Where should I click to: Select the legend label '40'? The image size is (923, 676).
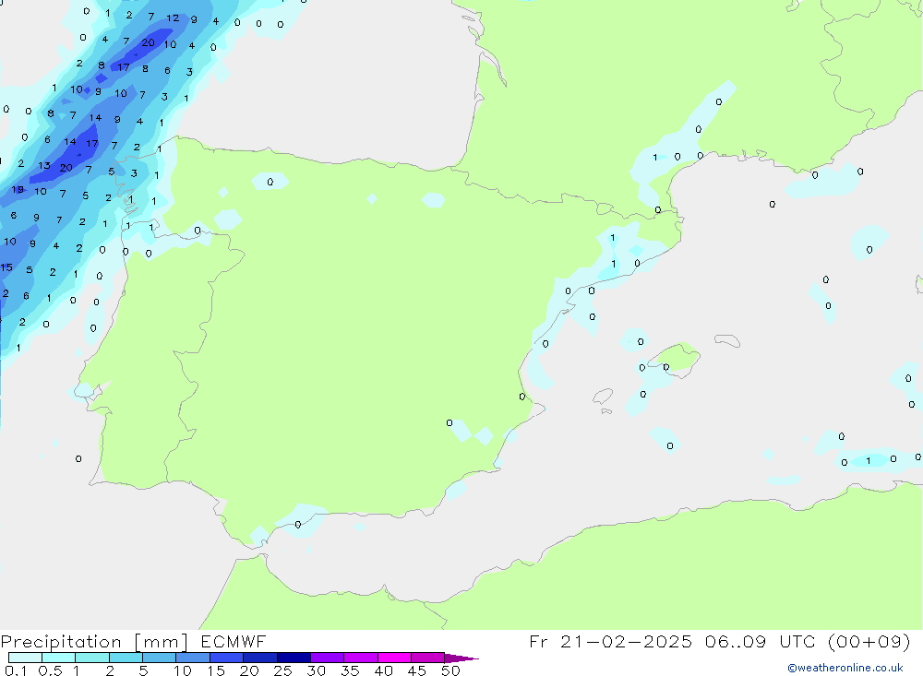click(x=383, y=670)
